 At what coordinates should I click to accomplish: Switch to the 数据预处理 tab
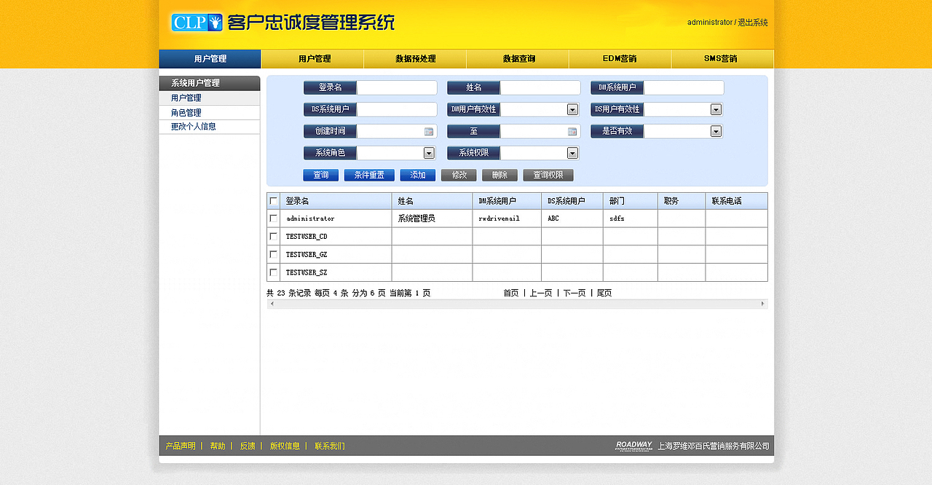[x=415, y=59]
